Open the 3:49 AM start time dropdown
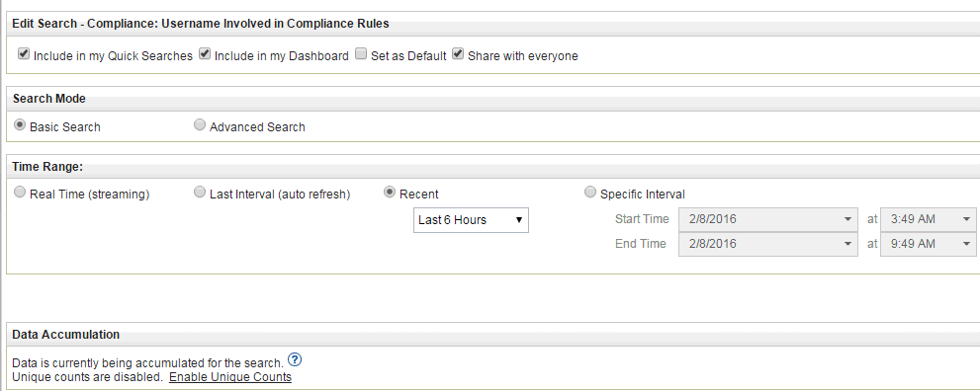 pyautogui.click(x=929, y=219)
